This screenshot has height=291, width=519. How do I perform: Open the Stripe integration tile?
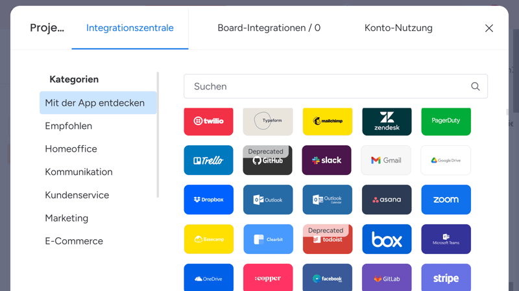[446, 277]
